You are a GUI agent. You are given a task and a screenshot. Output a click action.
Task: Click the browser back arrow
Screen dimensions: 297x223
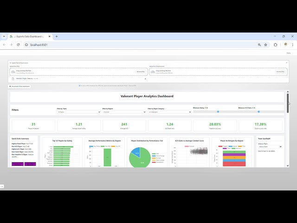pos(4,45)
